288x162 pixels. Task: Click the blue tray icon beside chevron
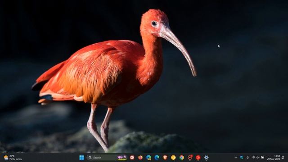point(242,157)
